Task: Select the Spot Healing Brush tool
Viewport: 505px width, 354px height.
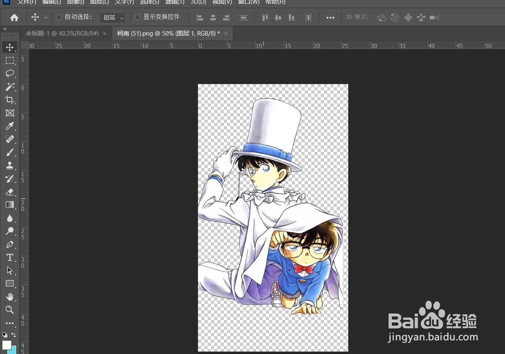Action: [10, 139]
